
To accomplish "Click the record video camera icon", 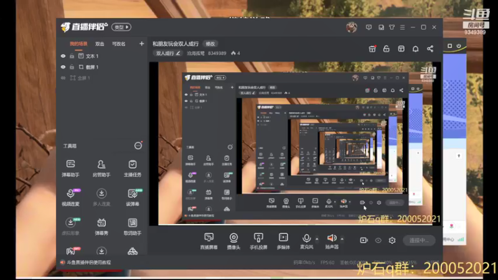I will pos(364,240).
